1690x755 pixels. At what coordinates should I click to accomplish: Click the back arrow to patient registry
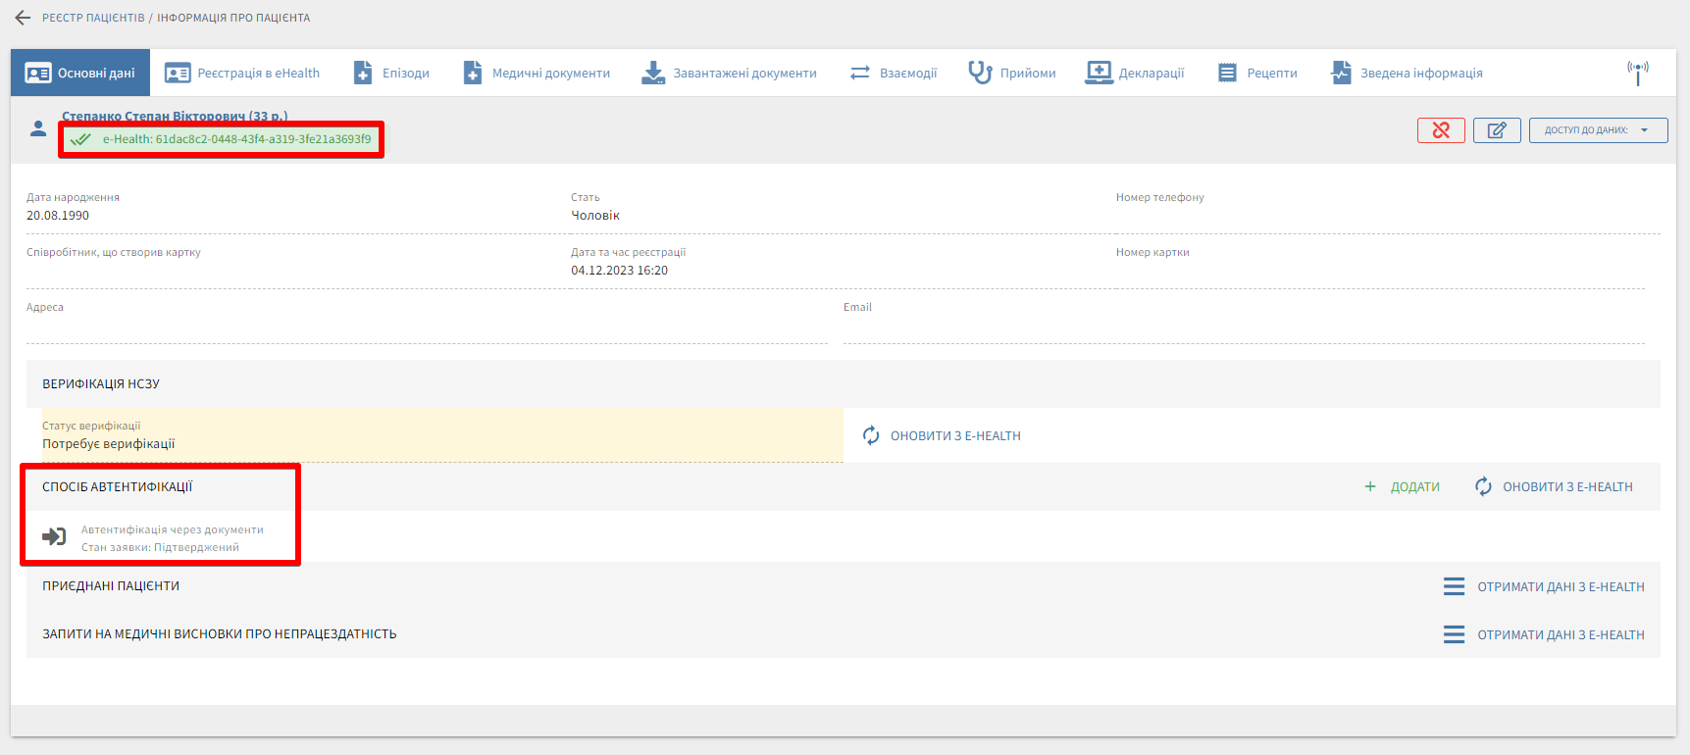point(23,18)
